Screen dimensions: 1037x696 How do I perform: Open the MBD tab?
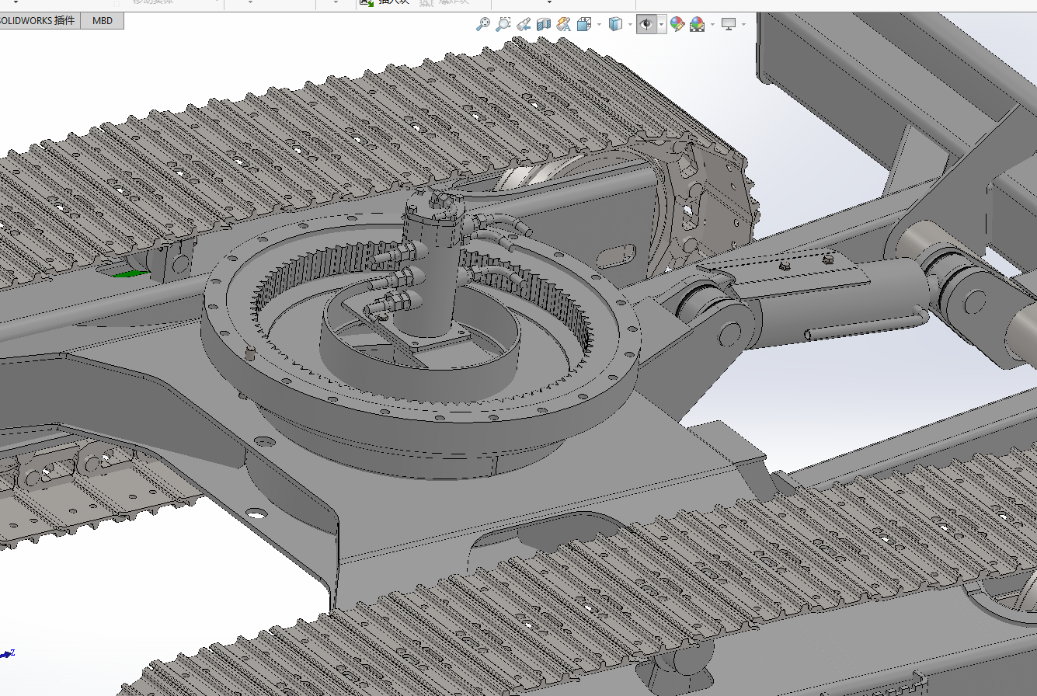pyautogui.click(x=101, y=20)
